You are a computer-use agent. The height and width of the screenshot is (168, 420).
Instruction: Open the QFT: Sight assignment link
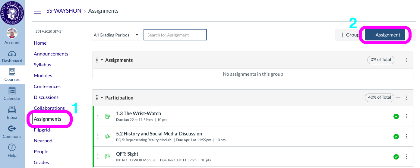point(127,154)
